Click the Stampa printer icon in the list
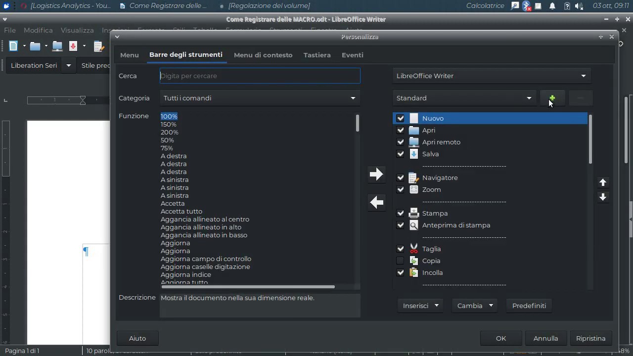The image size is (633, 356). pos(414,213)
